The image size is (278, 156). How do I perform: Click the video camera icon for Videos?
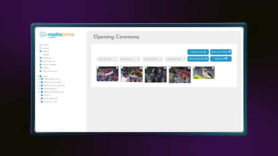(x=40, y=51)
